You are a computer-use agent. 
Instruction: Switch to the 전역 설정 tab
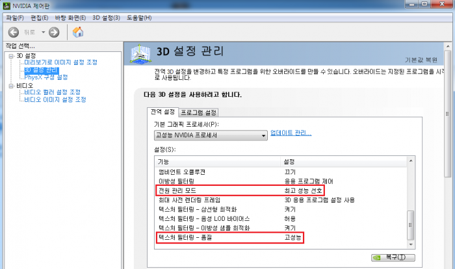tap(162, 112)
